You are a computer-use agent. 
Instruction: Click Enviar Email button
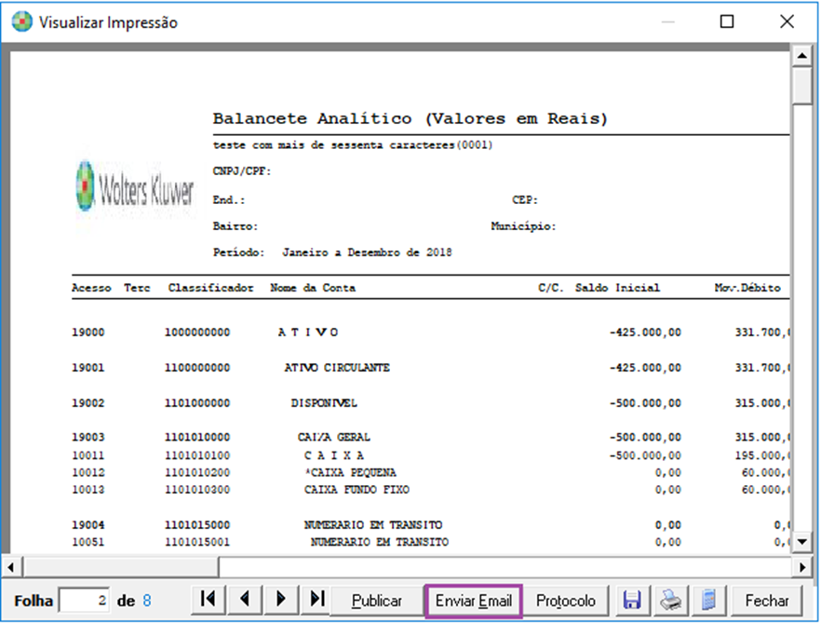click(x=473, y=601)
